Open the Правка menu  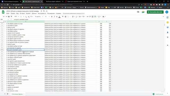[x=13, y=13]
